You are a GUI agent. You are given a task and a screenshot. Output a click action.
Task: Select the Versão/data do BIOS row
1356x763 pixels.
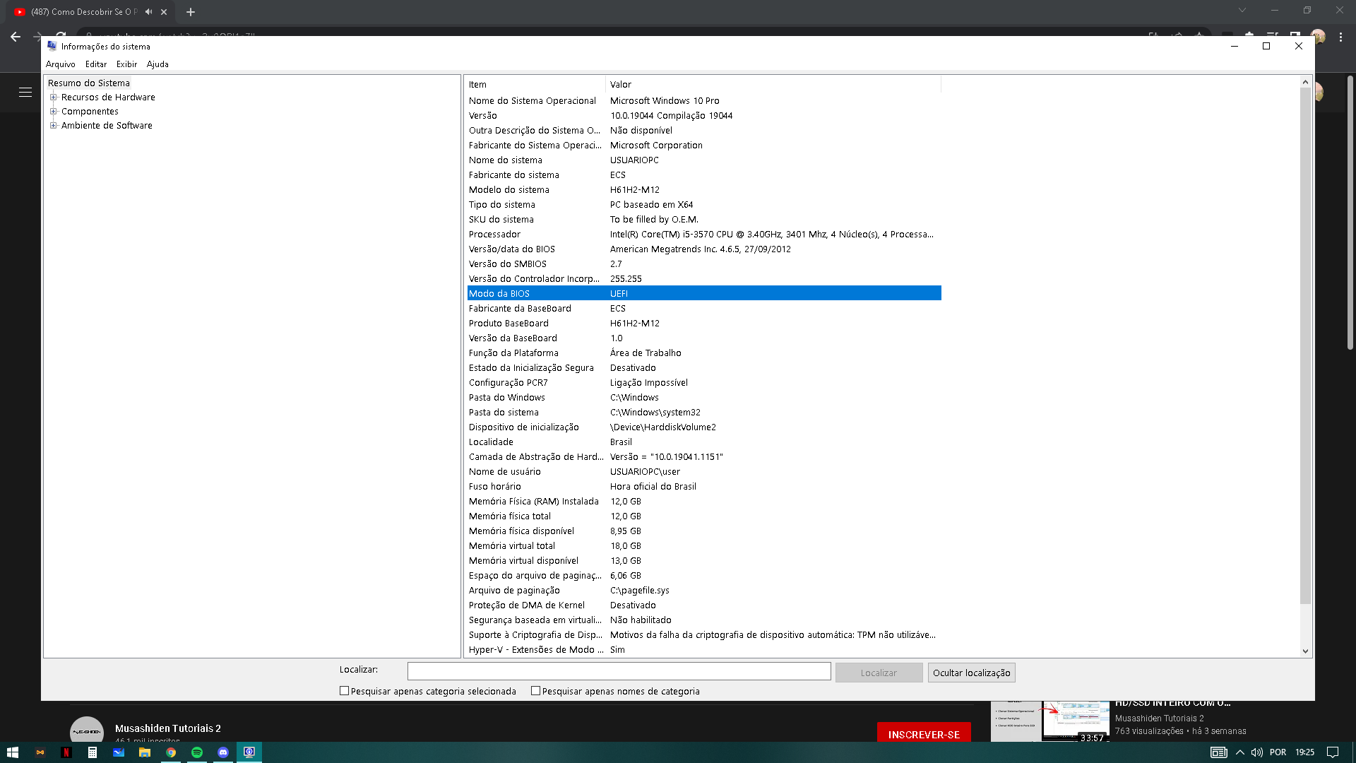pyautogui.click(x=704, y=249)
